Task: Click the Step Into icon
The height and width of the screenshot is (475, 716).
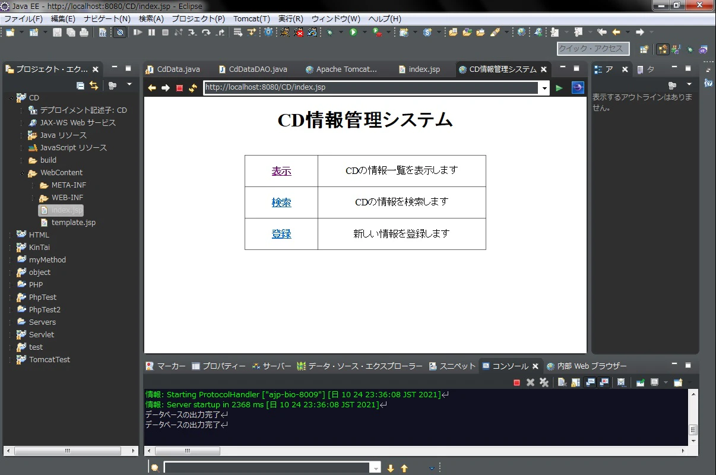Action: coord(192,32)
